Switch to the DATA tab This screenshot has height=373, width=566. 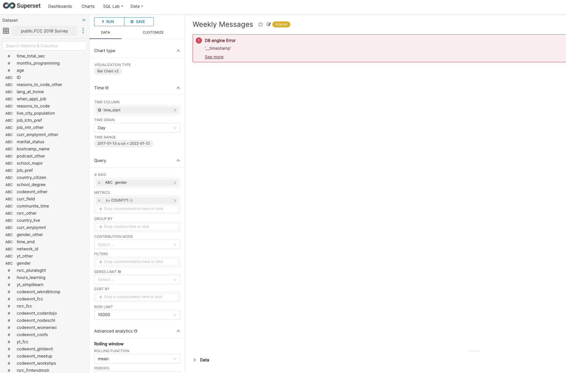click(106, 32)
